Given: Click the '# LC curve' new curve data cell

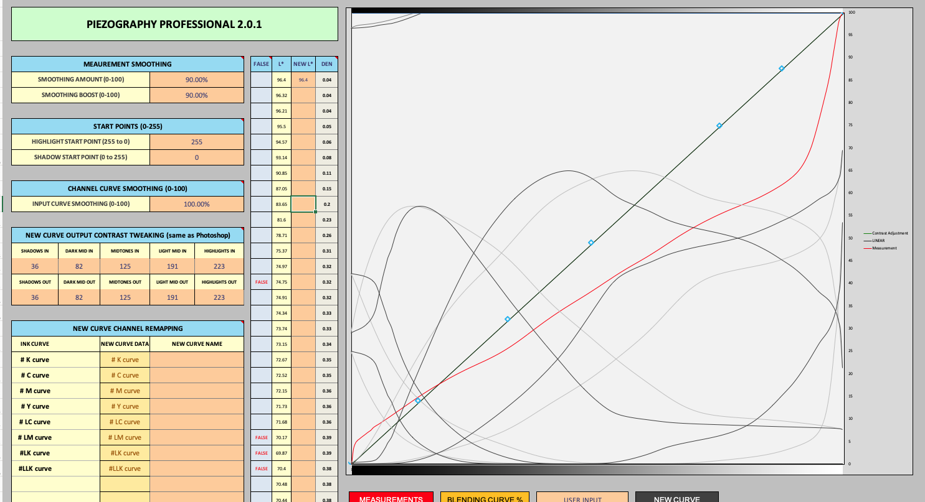Looking at the screenshot, I should tap(125, 422).
